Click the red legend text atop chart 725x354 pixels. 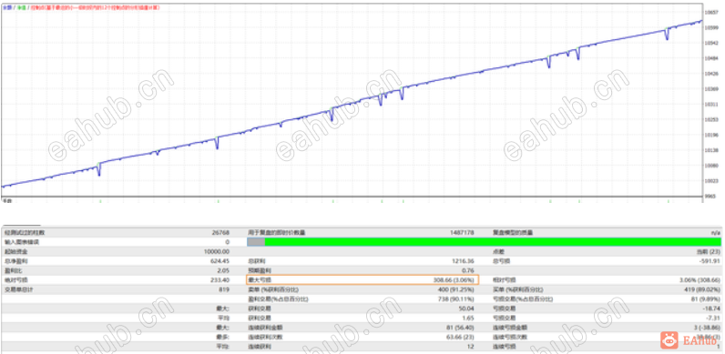click(x=96, y=8)
